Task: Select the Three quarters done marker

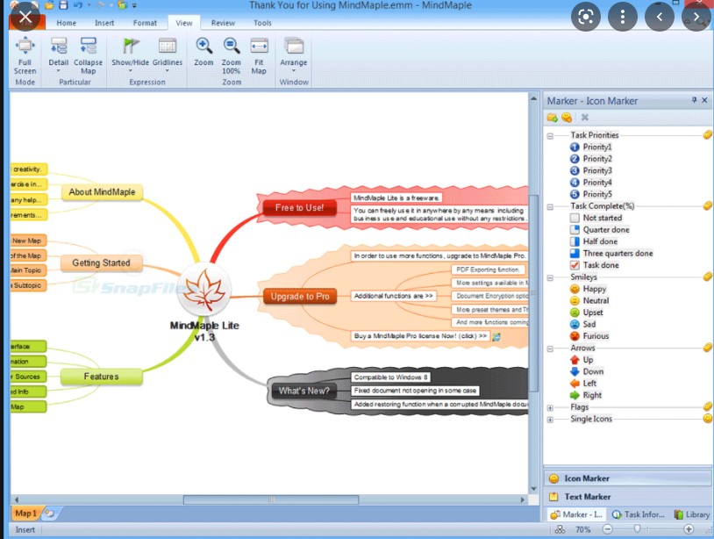Action: click(x=575, y=254)
